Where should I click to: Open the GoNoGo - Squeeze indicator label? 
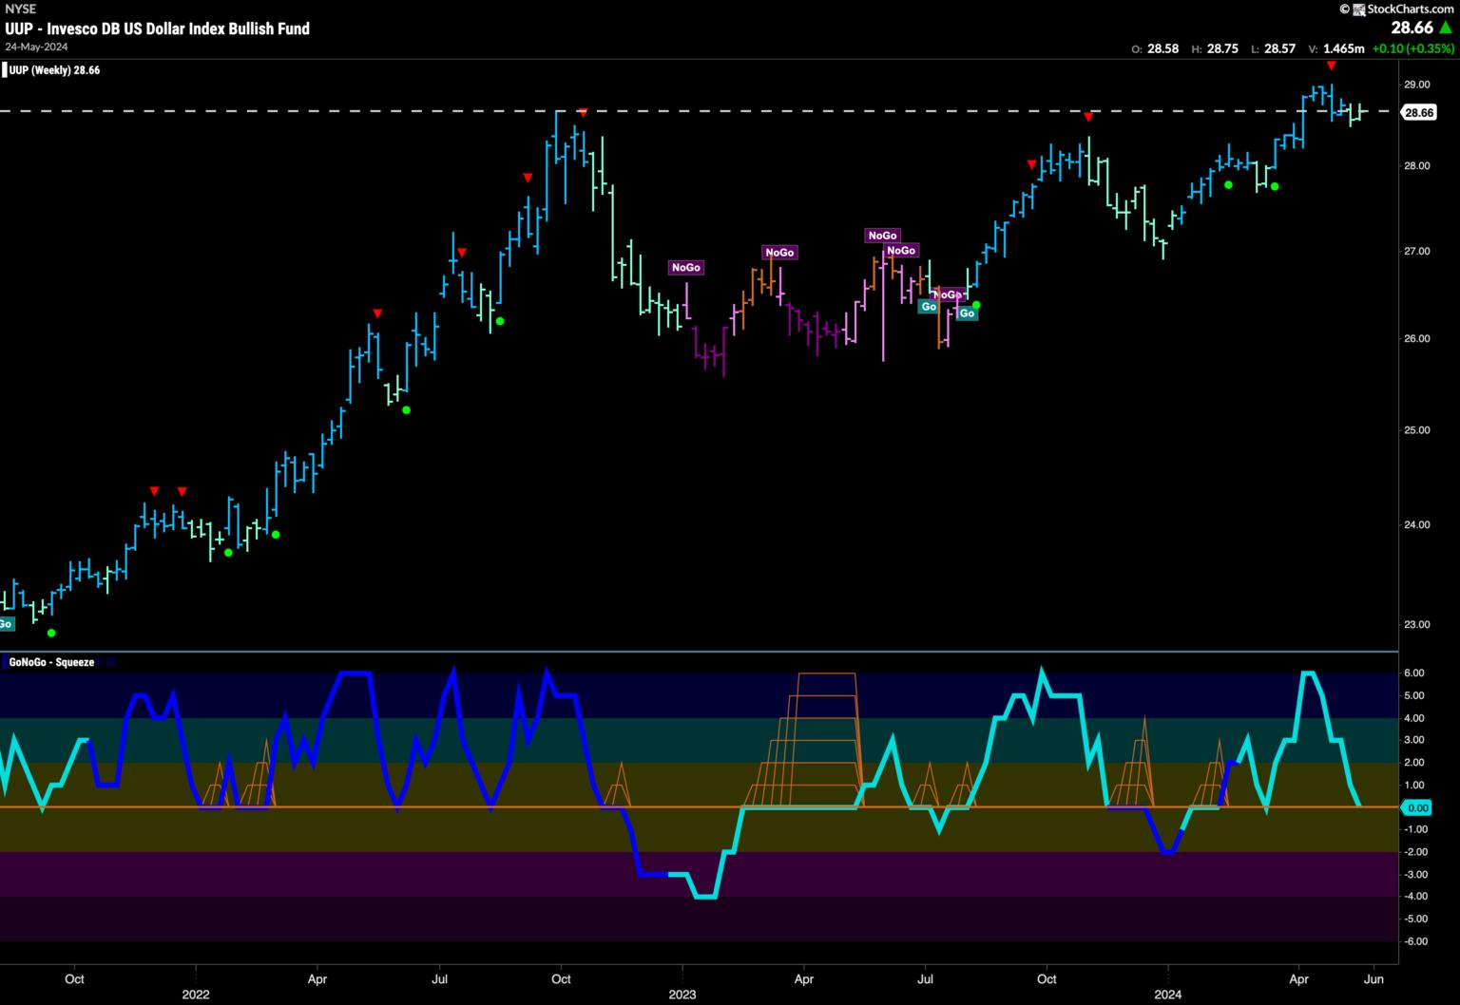pyautogui.click(x=51, y=662)
